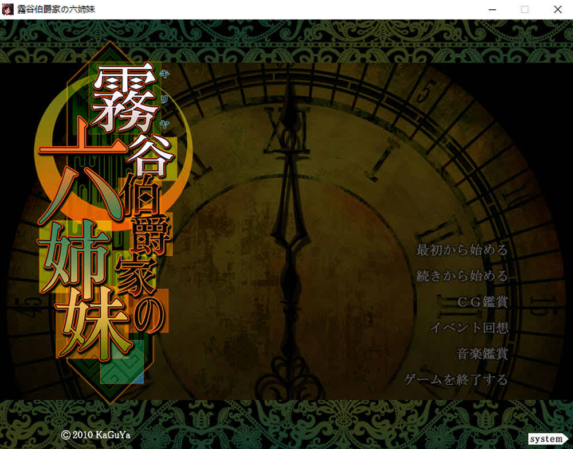Maximize the game window
The image size is (573, 449).
tap(524, 9)
